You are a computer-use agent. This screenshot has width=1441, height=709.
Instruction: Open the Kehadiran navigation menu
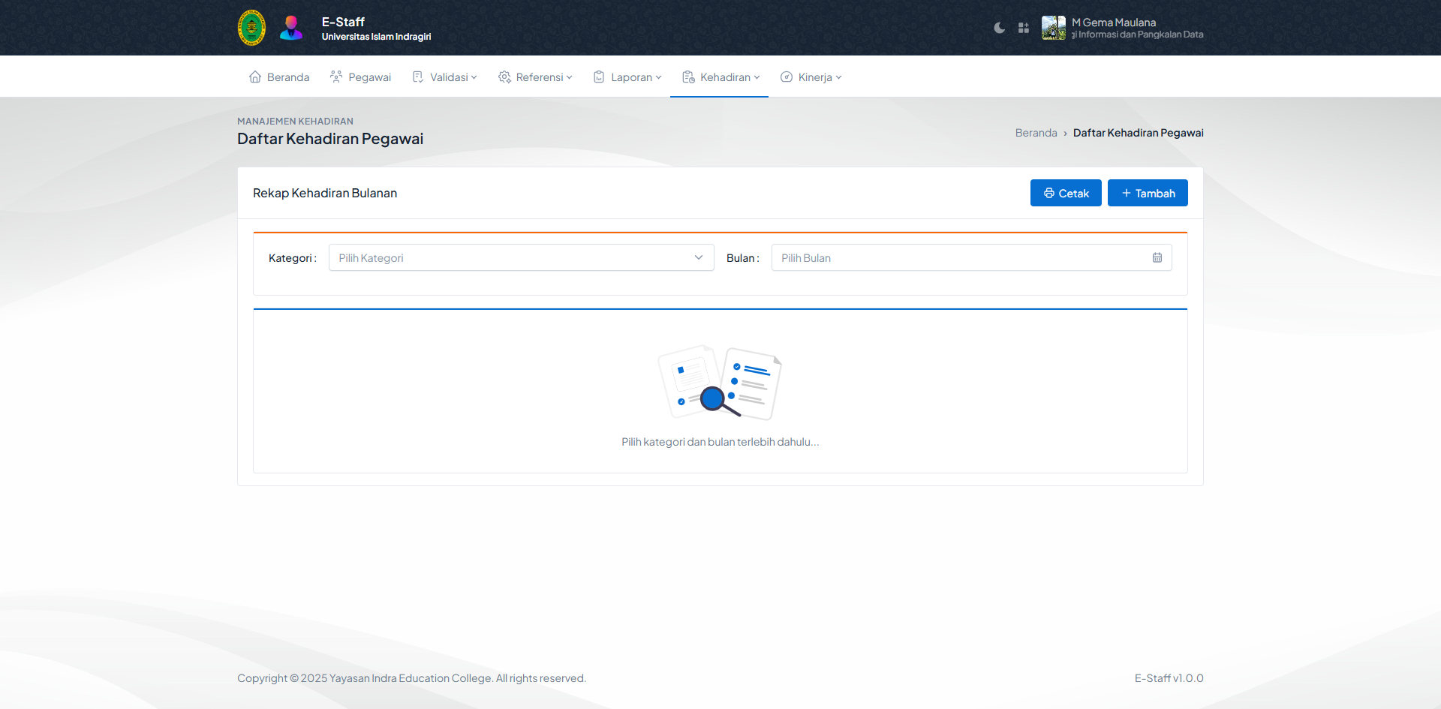tap(724, 77)
